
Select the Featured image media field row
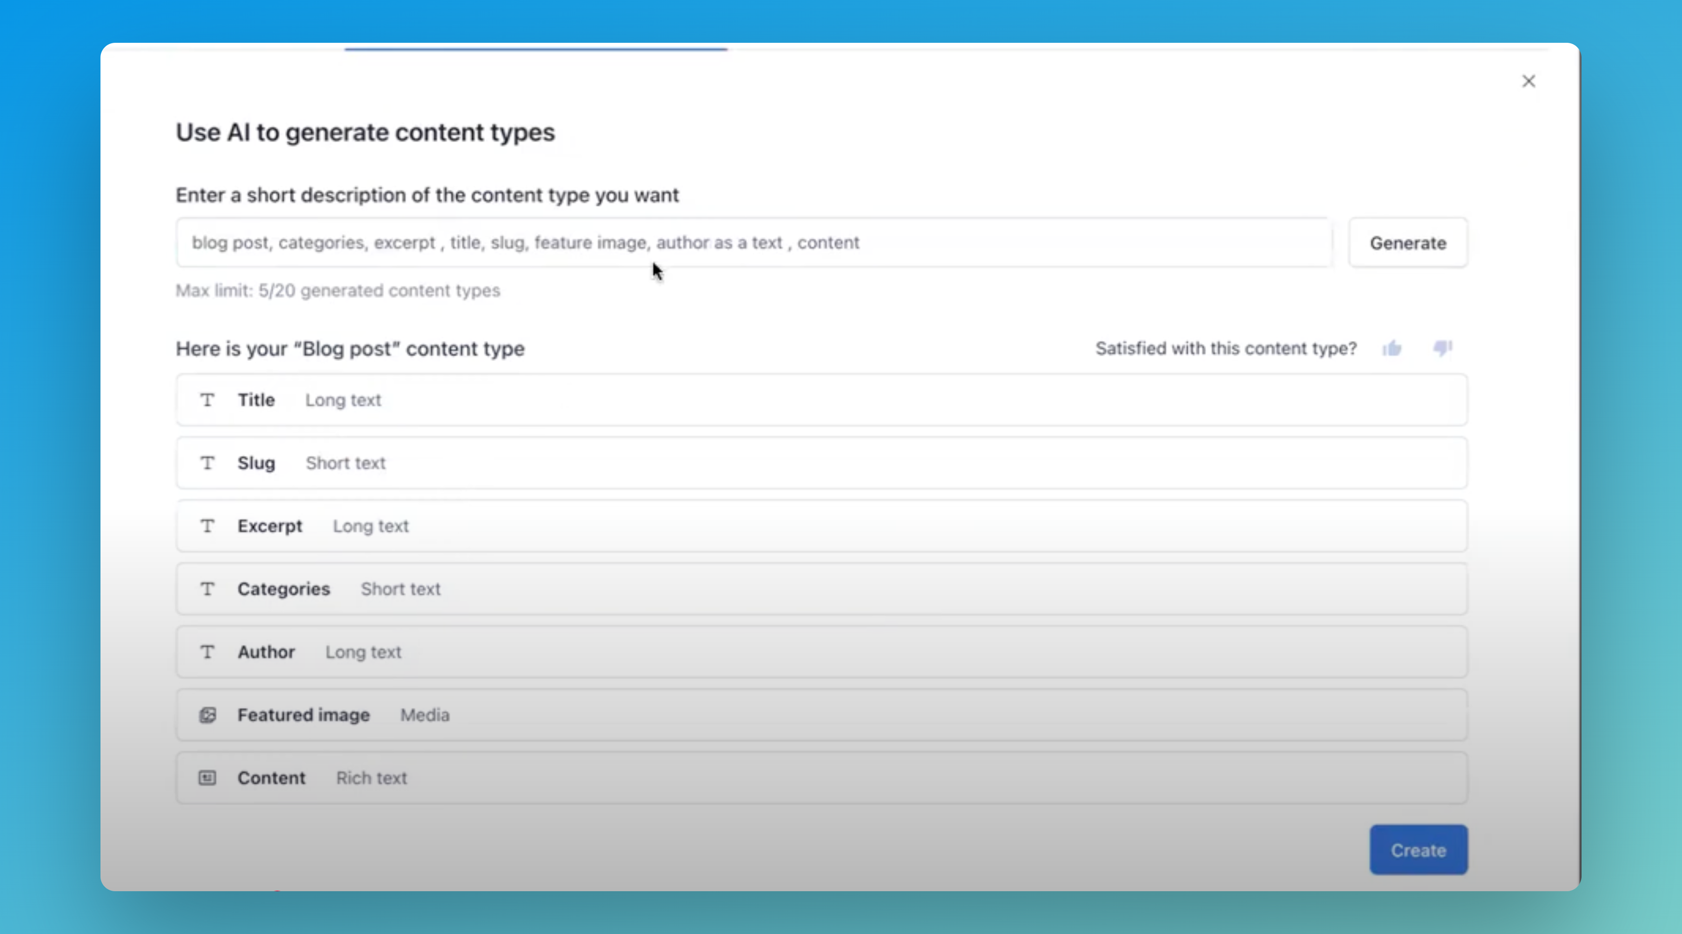tap(821, 715)
